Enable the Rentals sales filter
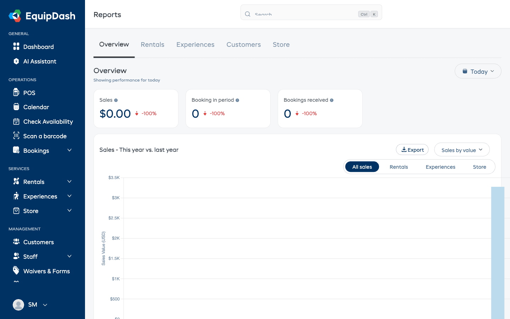Screen dimensions: 510x319 399,167
